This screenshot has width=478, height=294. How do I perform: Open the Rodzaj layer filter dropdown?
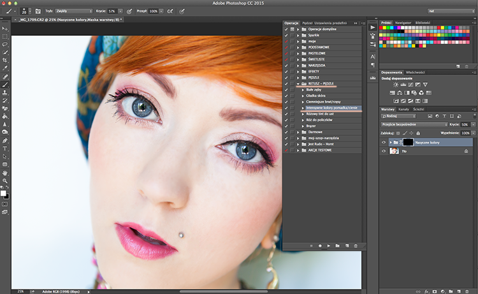pos(398,116)
